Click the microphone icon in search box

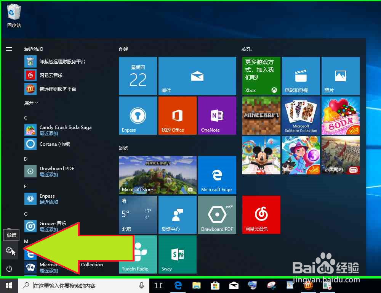pos(142,285)
